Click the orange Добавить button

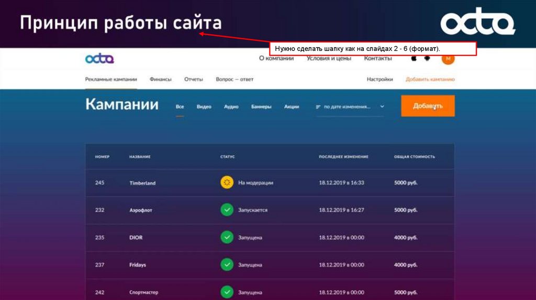(x=428, y=106)
